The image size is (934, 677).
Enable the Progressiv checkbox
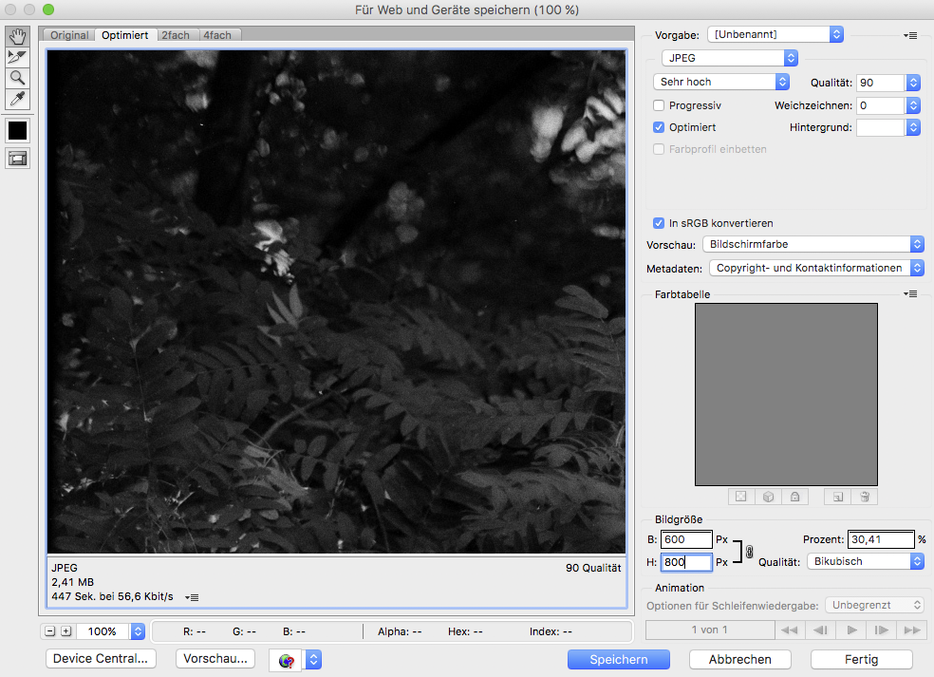(x=660, y=105)
